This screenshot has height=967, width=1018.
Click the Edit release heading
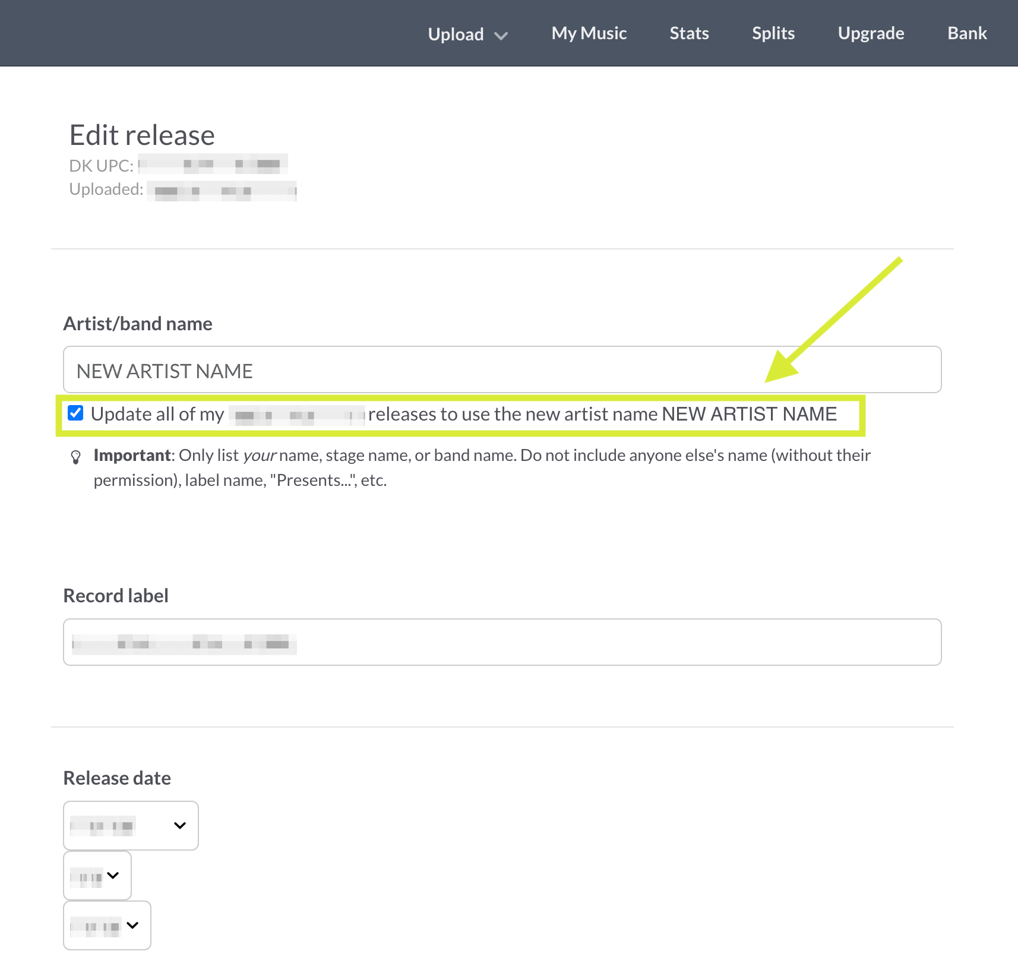(x=142, y=135)
